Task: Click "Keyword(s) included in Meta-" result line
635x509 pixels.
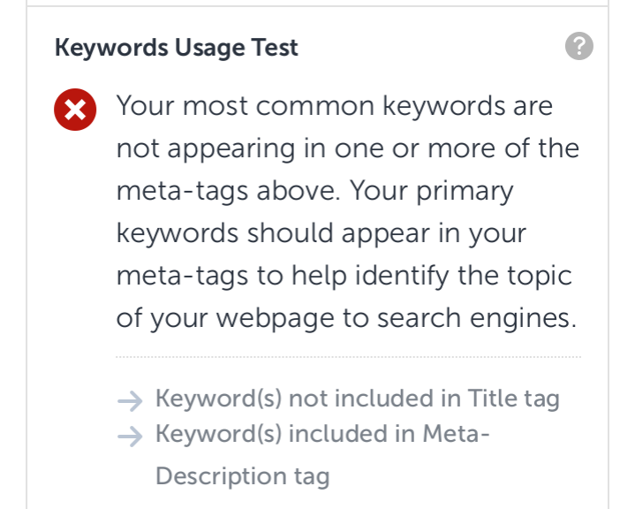Action: tap(321, 435)
